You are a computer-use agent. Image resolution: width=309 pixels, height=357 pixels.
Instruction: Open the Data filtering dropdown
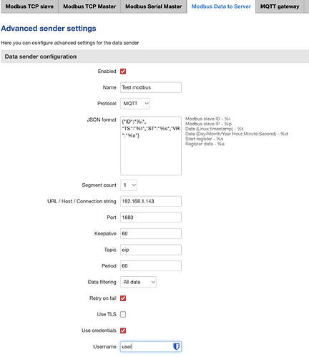coord(139,282)
